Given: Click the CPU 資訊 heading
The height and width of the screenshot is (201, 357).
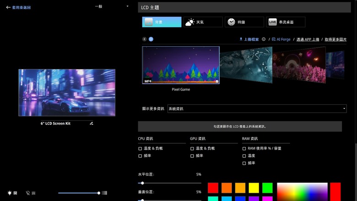Looking at the screenshot, I should 146,139.
